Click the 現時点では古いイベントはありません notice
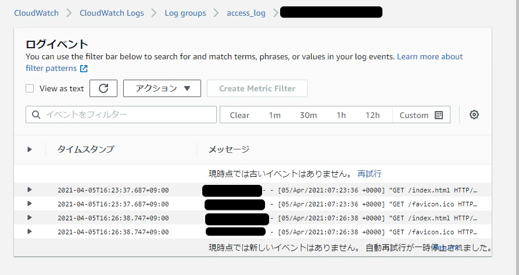This screenshot has width=519, height=275. coord(280,173)
